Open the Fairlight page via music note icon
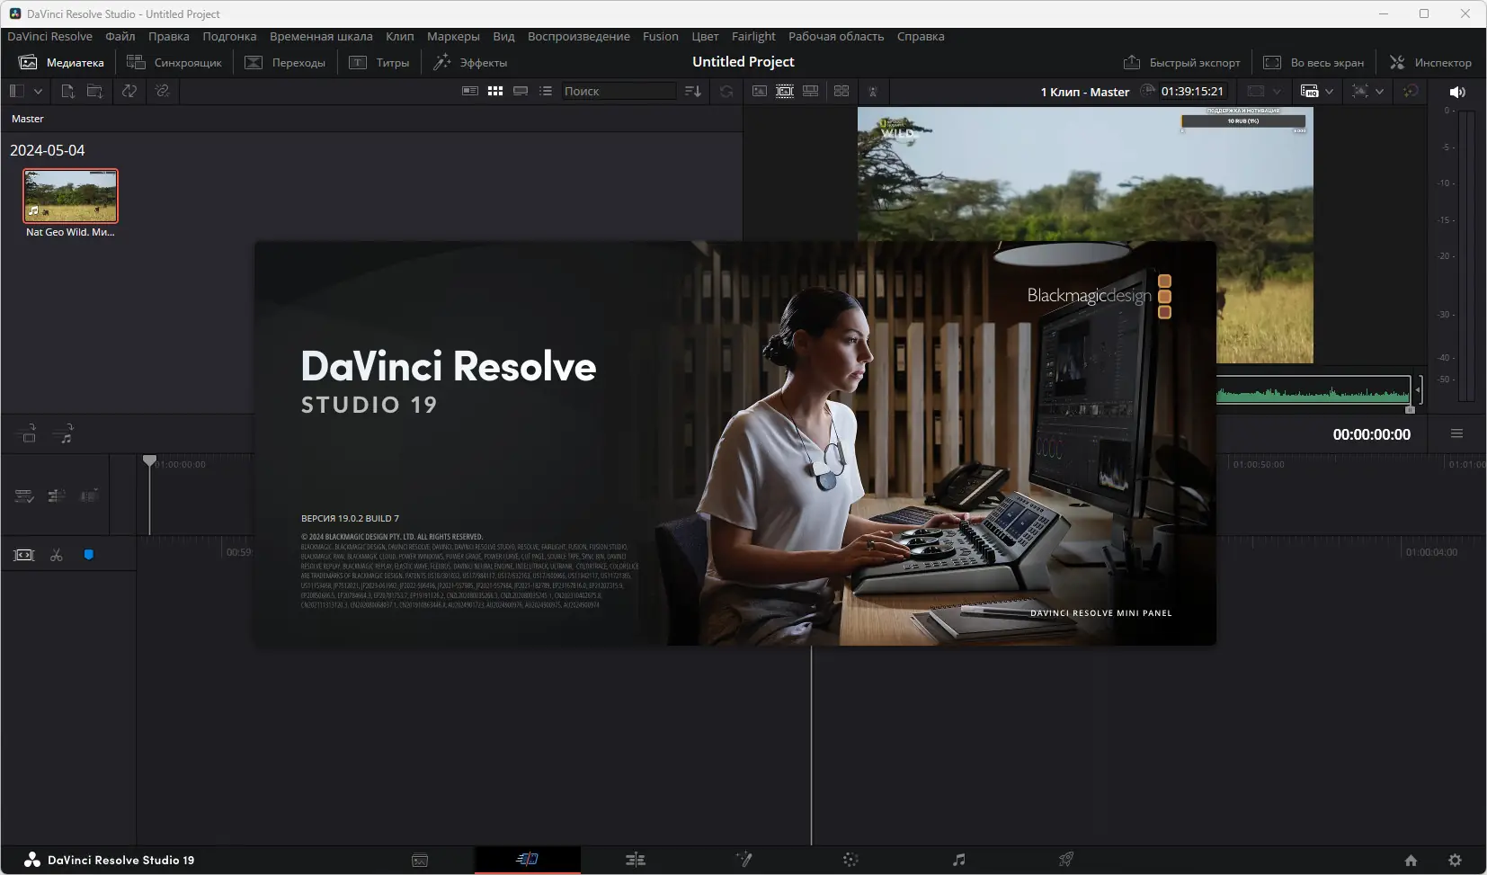This screenshot has width=1487, height=875. click(958, 860)
